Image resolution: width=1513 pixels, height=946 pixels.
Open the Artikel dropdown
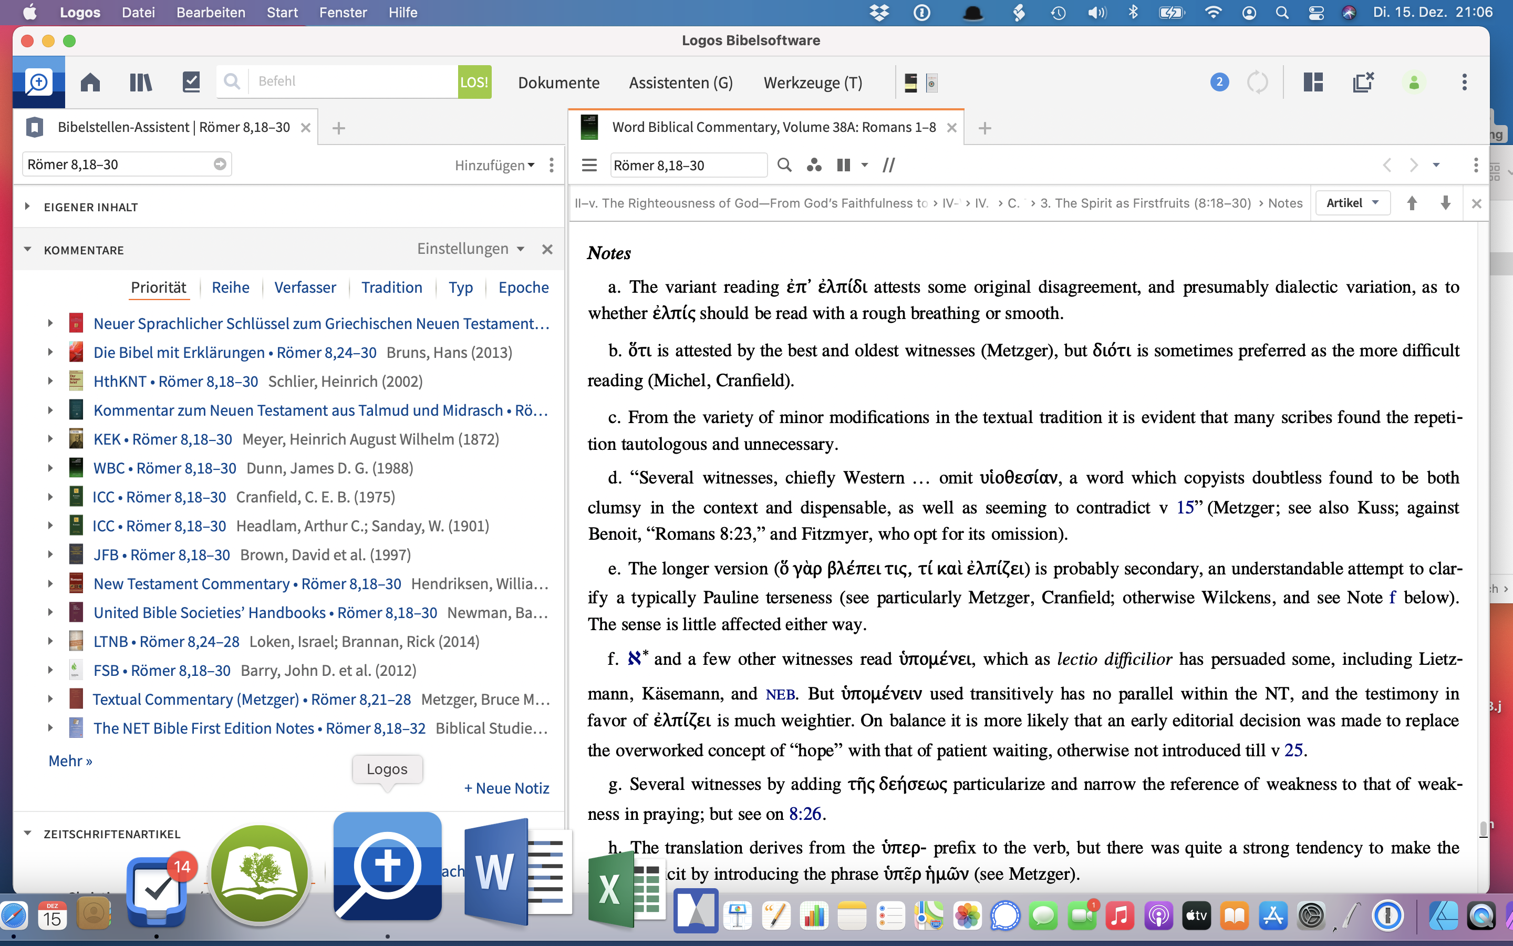[x=1352, y=203]
